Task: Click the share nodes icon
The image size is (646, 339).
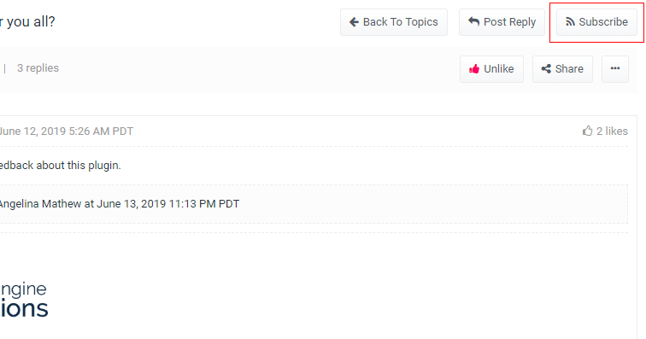Action: pos(546,69)
